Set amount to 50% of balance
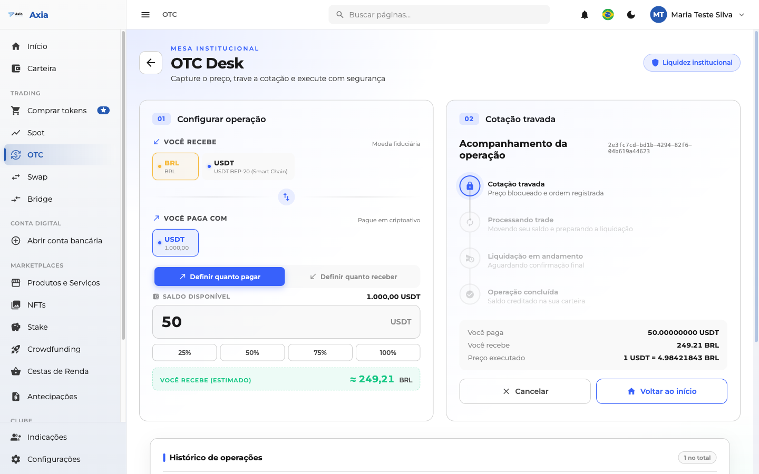Image resolution: width=759 pixels, height=474 pixels. pyautogui.click(x=252, y=352)
